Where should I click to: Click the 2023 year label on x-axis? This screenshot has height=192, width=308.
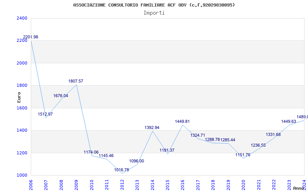(x=289, y=185)
